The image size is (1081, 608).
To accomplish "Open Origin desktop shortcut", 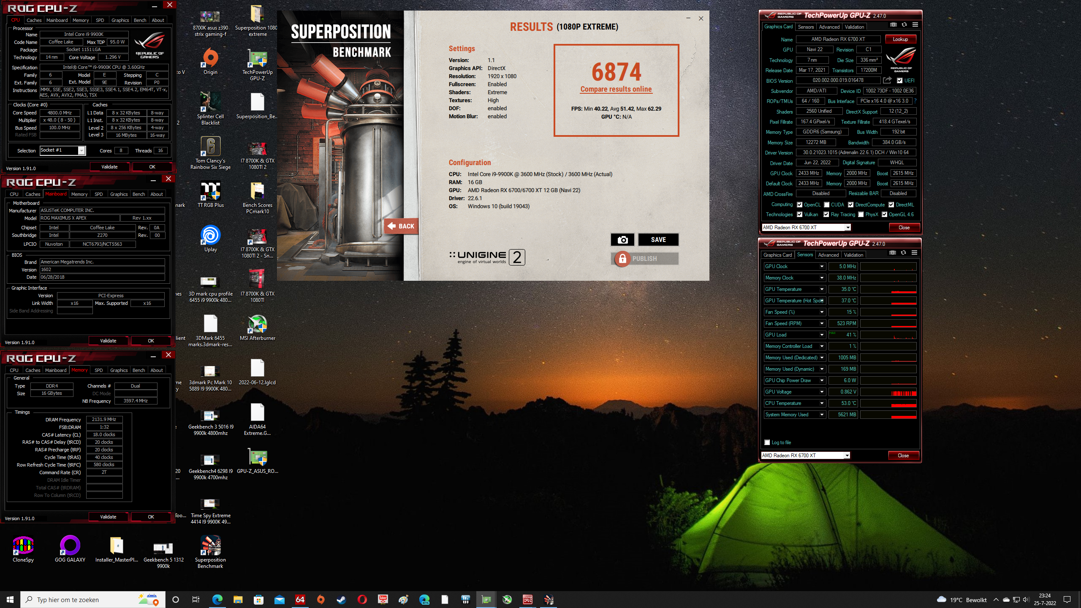I will coord(210,61).
